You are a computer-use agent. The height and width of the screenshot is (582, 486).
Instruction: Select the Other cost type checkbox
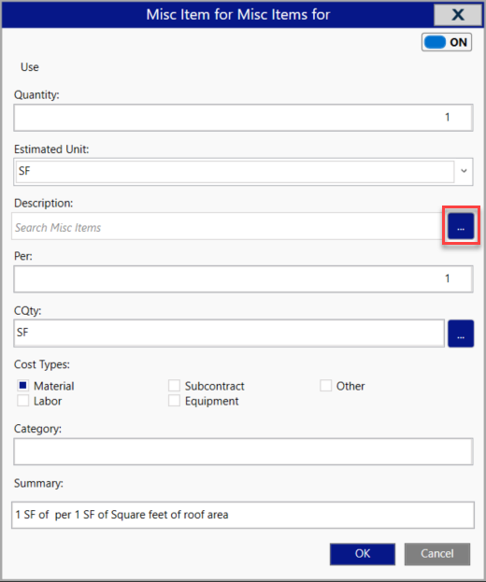pyautogui.click(x=325, y=386)
